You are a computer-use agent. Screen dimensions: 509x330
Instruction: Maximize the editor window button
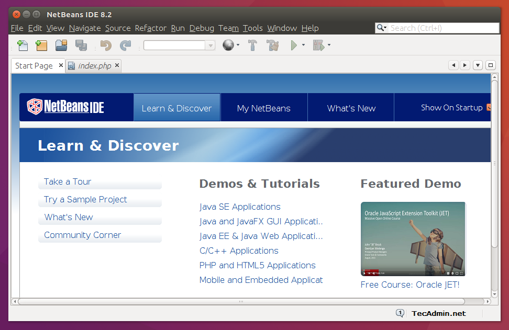click(x=491, y=65)
